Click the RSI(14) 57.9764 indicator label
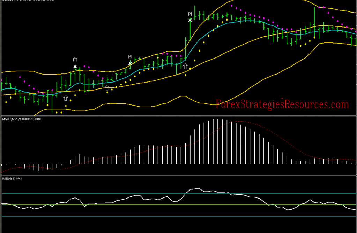The width and height of the screenshot is (357, 233). pos(12,179)
